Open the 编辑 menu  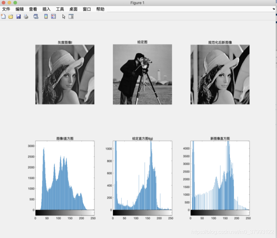click(x=20, y=9)
